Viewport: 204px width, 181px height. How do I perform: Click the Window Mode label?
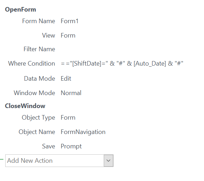pyautogui.click(x=34, y=93)
